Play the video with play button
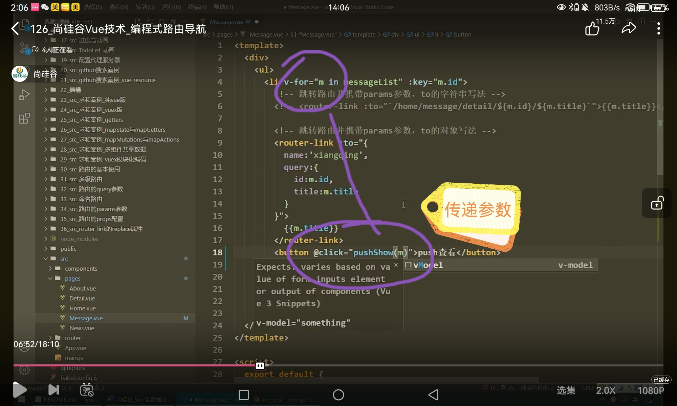 coord(20,390)
